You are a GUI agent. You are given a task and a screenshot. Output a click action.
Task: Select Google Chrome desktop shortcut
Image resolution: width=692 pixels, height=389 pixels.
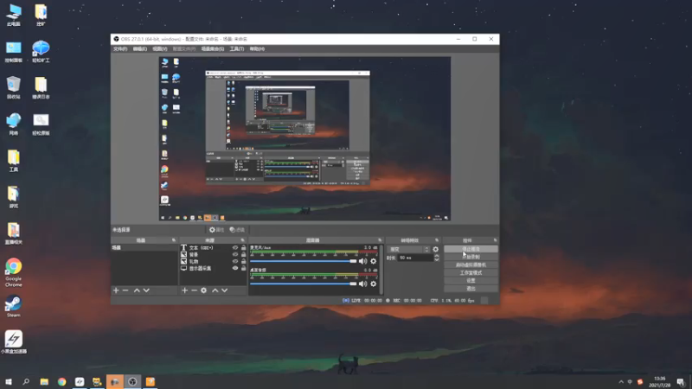tap(14, 272)
